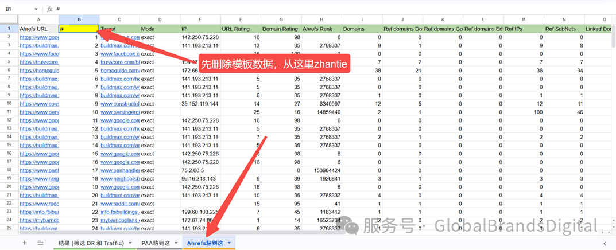Select column B header
Image resolution: width=616 pixels, height=250 pixels.
[x=79, y=19]
